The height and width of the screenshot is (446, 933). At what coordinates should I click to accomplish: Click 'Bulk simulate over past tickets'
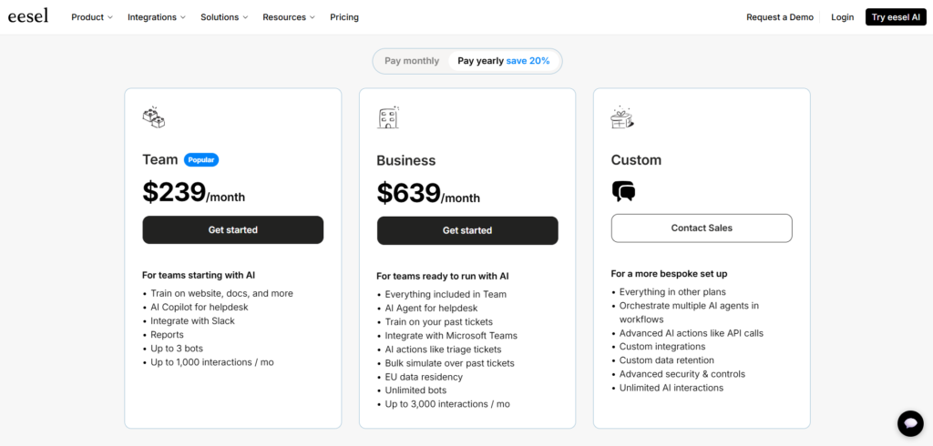click(449, 363)
